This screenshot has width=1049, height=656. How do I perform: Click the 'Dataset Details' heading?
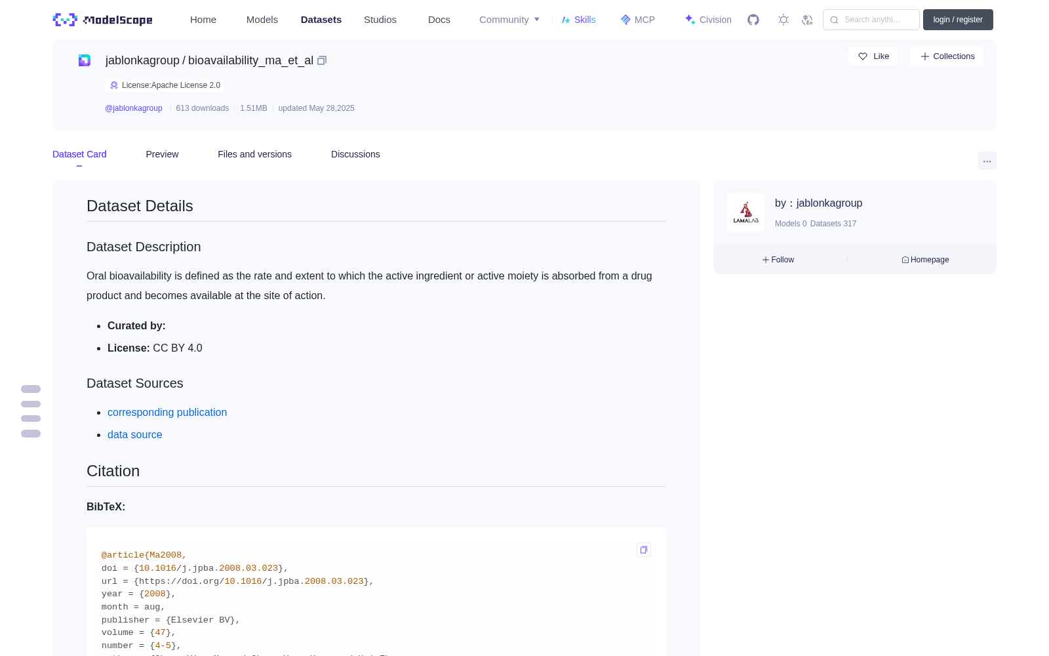pos(140,206)
